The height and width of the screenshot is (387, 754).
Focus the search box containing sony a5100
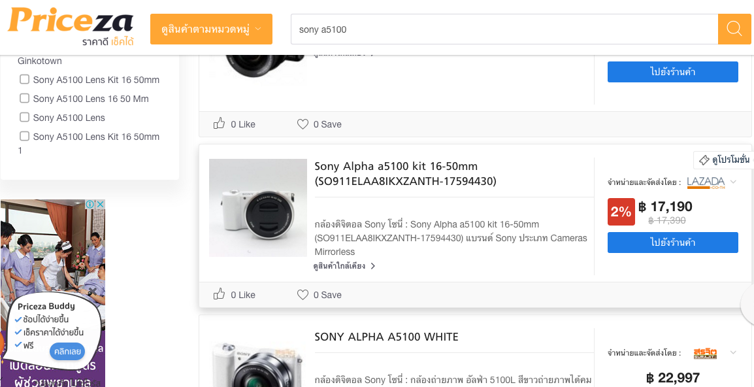[x=504, y=29]
